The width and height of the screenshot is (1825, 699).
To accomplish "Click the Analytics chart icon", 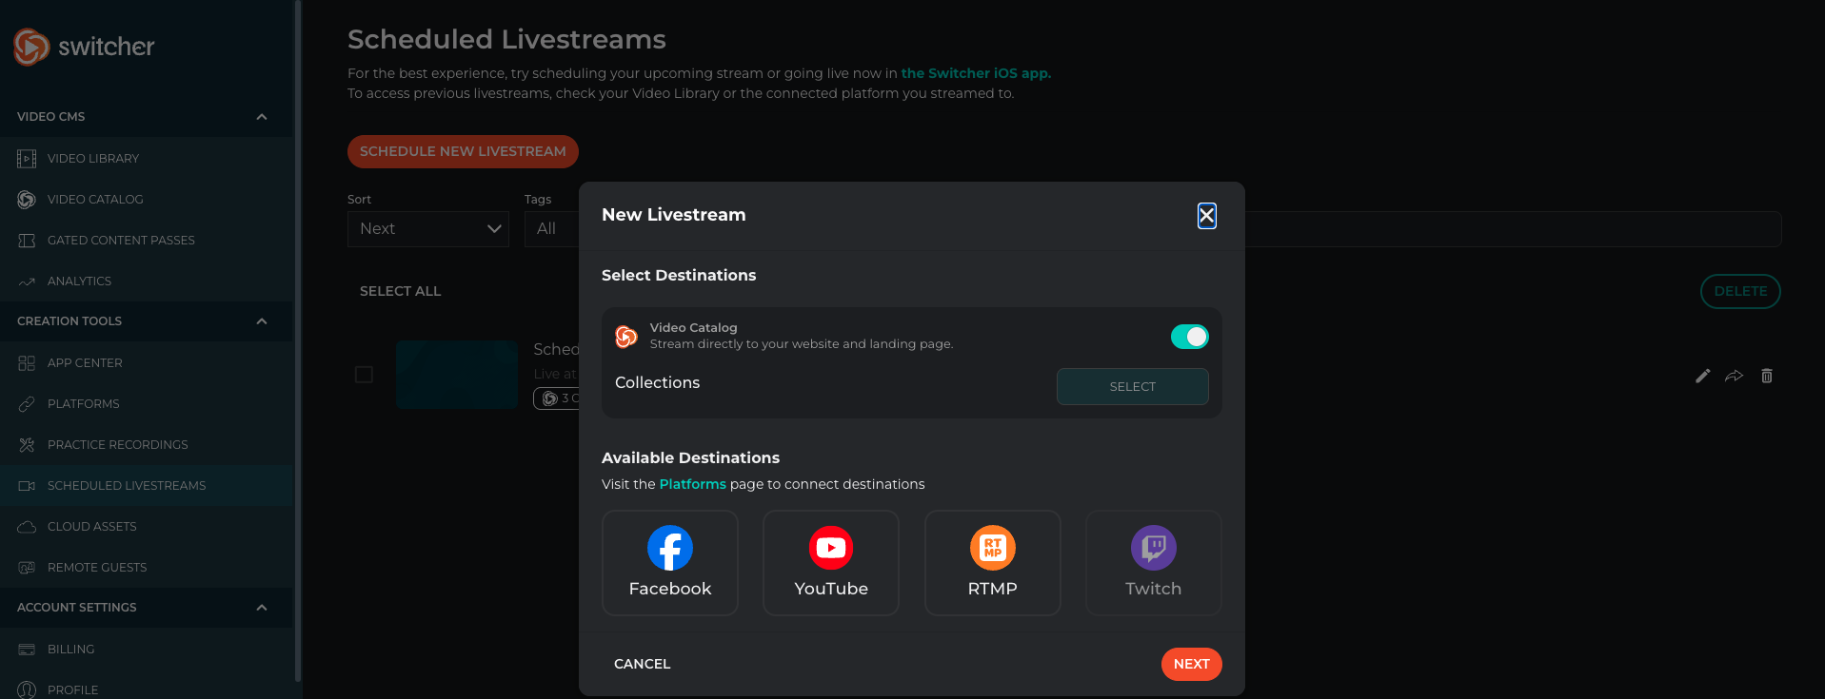I will coord(27,282).
